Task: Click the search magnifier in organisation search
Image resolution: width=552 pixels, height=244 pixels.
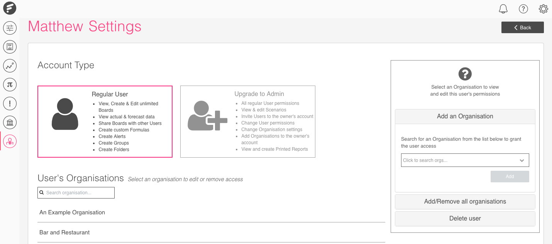Action: coord(42,192)
